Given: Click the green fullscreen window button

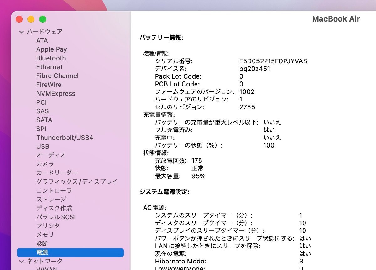Looking at the screenshot, I should click(x=43, y=19).
